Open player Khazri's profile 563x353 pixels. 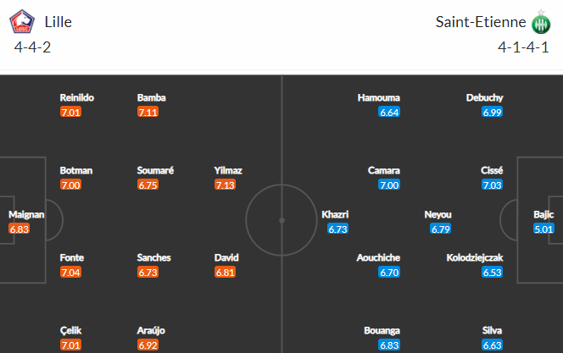pos(335,214)
